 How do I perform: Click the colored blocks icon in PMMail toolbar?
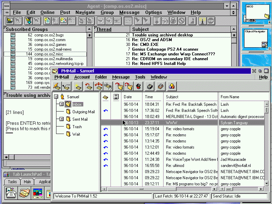tap(172, 86)
